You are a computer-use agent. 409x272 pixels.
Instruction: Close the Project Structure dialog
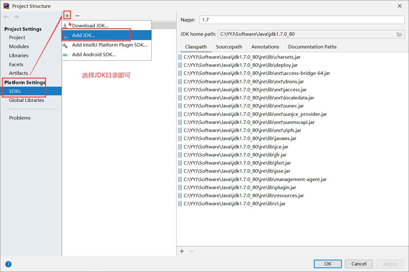[x=399, y=6]
